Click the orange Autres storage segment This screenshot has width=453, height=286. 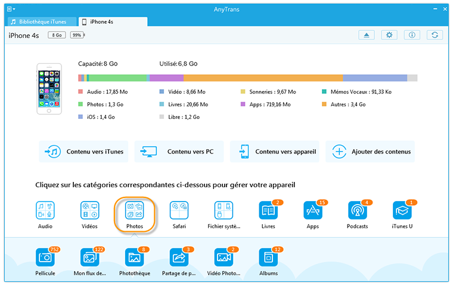tap(263, 78)
